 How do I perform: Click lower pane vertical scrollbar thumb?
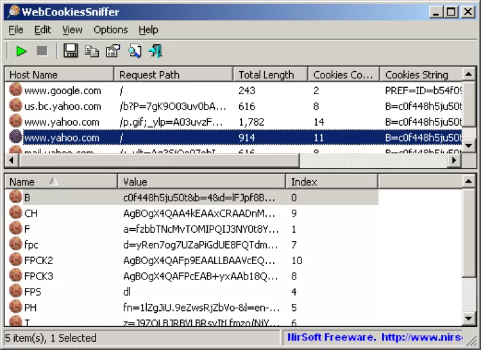click(x=468, y=233)
